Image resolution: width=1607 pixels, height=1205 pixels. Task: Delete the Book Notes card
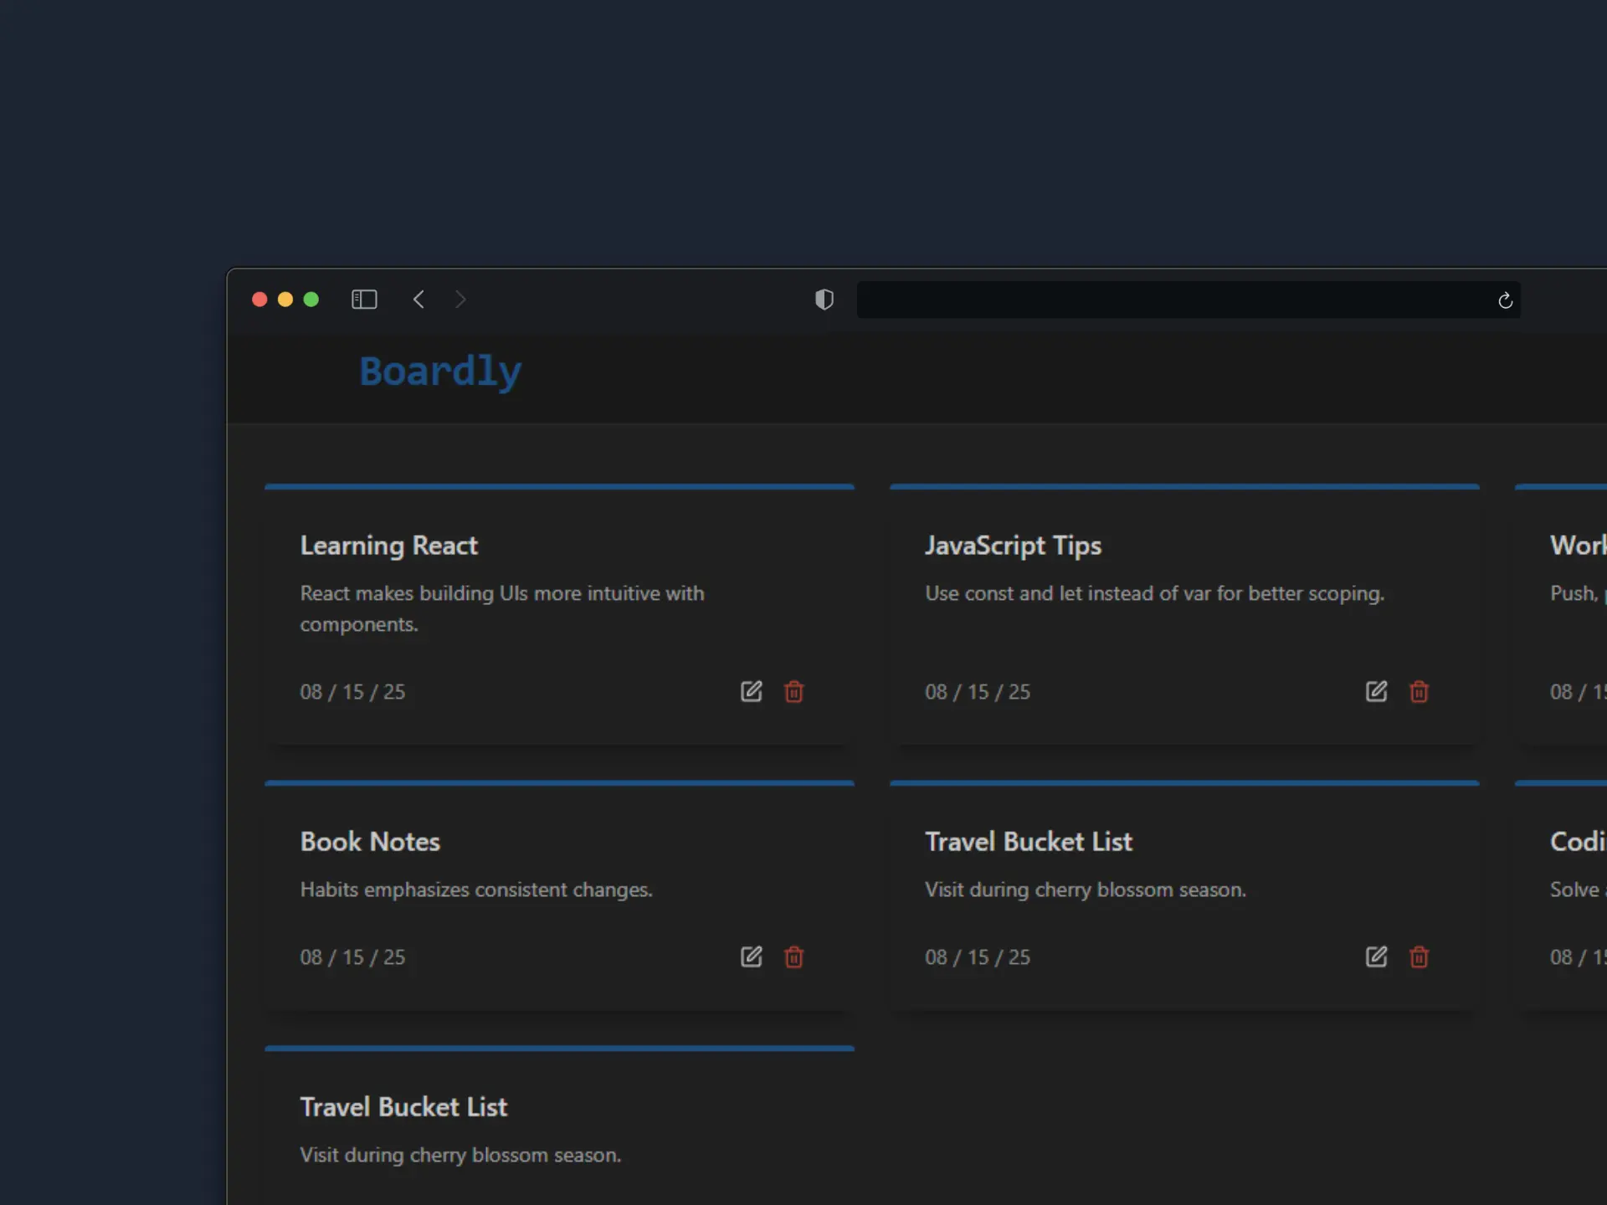coord(793,956)
